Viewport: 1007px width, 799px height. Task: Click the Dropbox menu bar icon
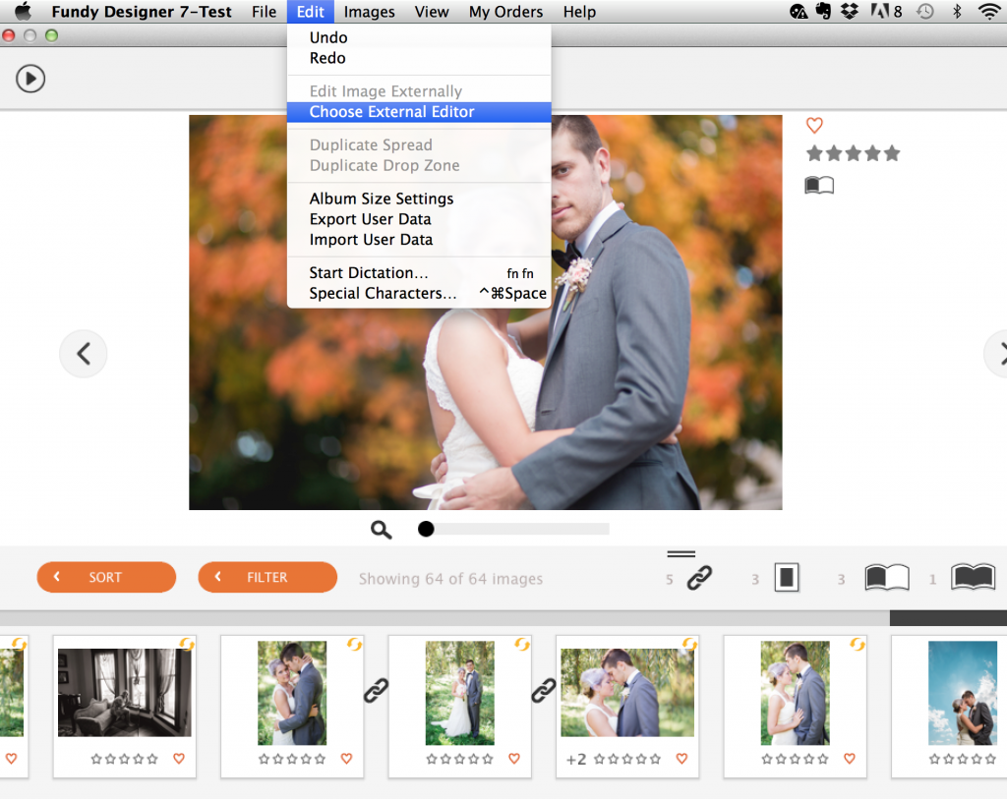pyautogui.click(x=850, y=11)
